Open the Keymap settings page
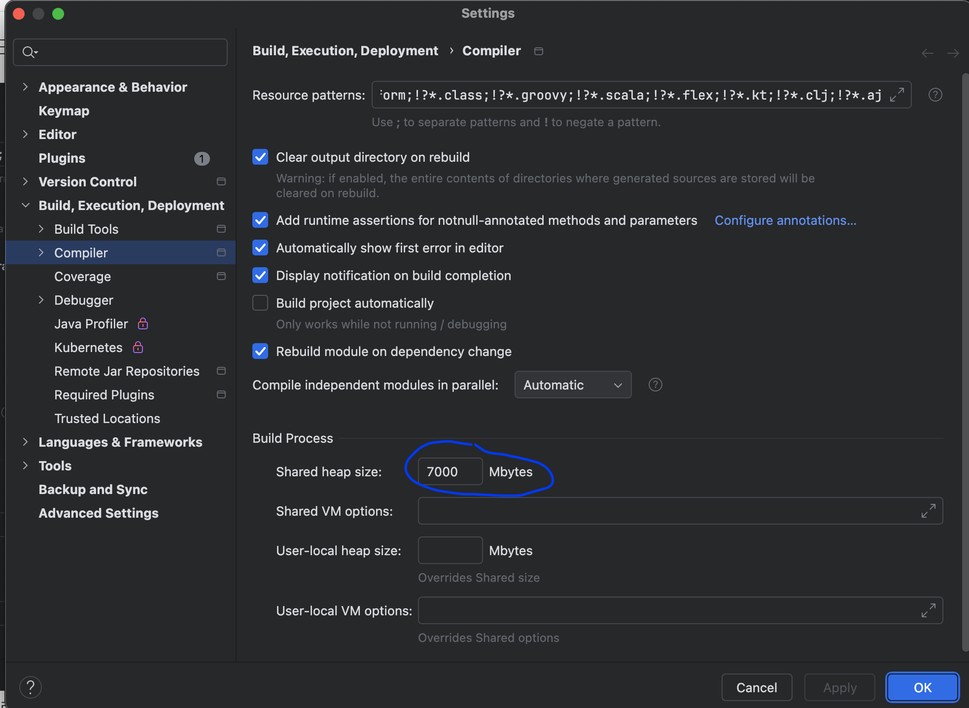The image size is (969, 708). coord(64,110)
